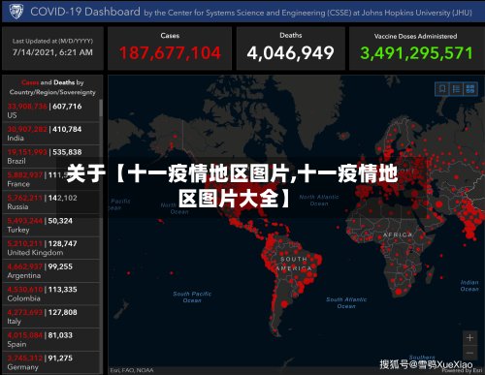
Task: Select the India row in the country list
Action: 51,134
